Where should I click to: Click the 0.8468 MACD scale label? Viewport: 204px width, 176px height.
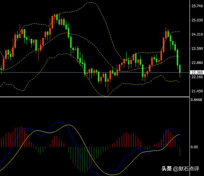pyautogui.click(x=196, y=100)
